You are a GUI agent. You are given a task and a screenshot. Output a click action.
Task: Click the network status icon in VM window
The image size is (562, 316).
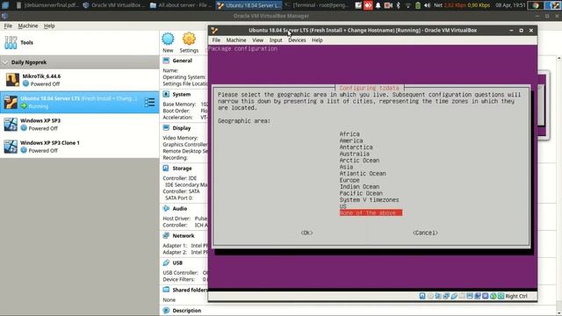coord(446,296)
